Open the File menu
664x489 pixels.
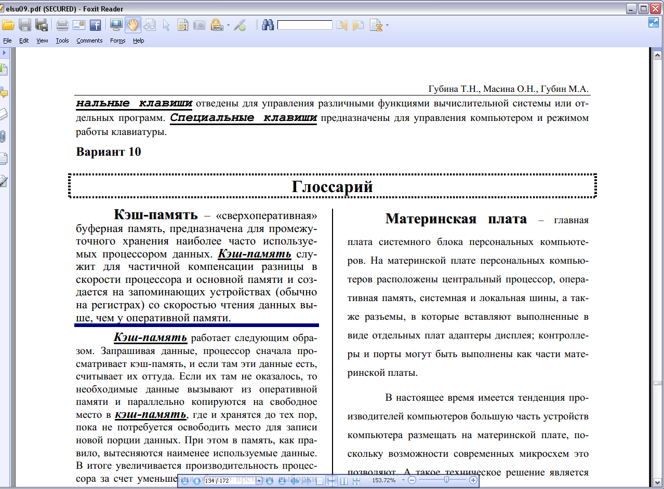click(x=7, y=40)
